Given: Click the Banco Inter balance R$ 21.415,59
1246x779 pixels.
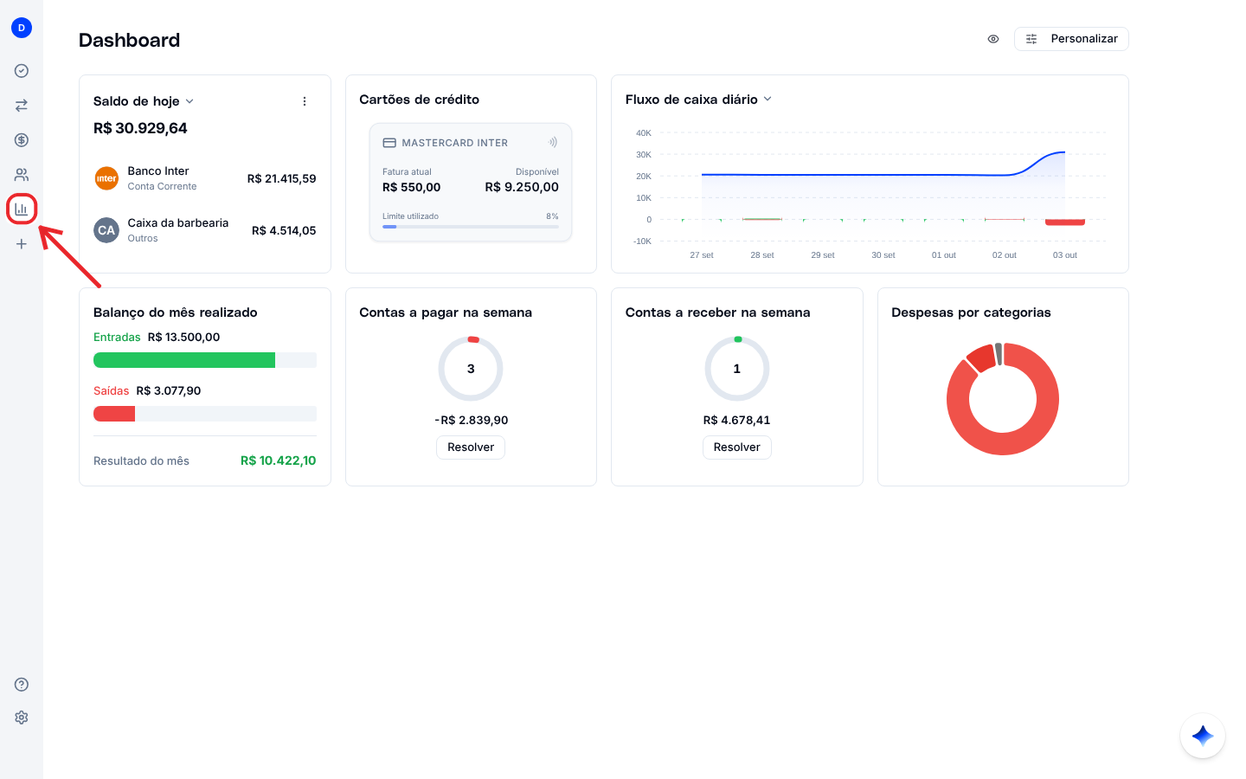Looking at the screenshot, I should (282, 178).
